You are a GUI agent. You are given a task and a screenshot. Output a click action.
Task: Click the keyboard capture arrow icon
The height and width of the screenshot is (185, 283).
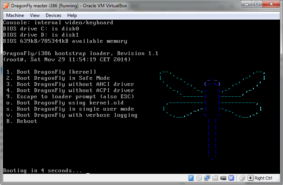[250, 178]
